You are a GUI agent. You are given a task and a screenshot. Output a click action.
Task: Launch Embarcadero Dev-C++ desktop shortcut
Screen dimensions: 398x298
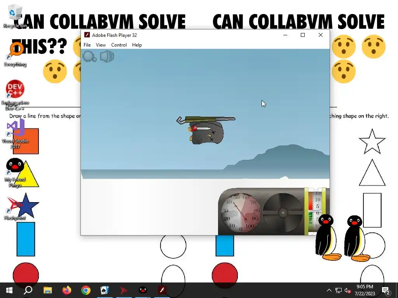15,95
